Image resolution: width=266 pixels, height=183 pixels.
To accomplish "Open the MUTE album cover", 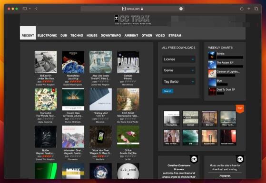I will click(x=73, y=171).
